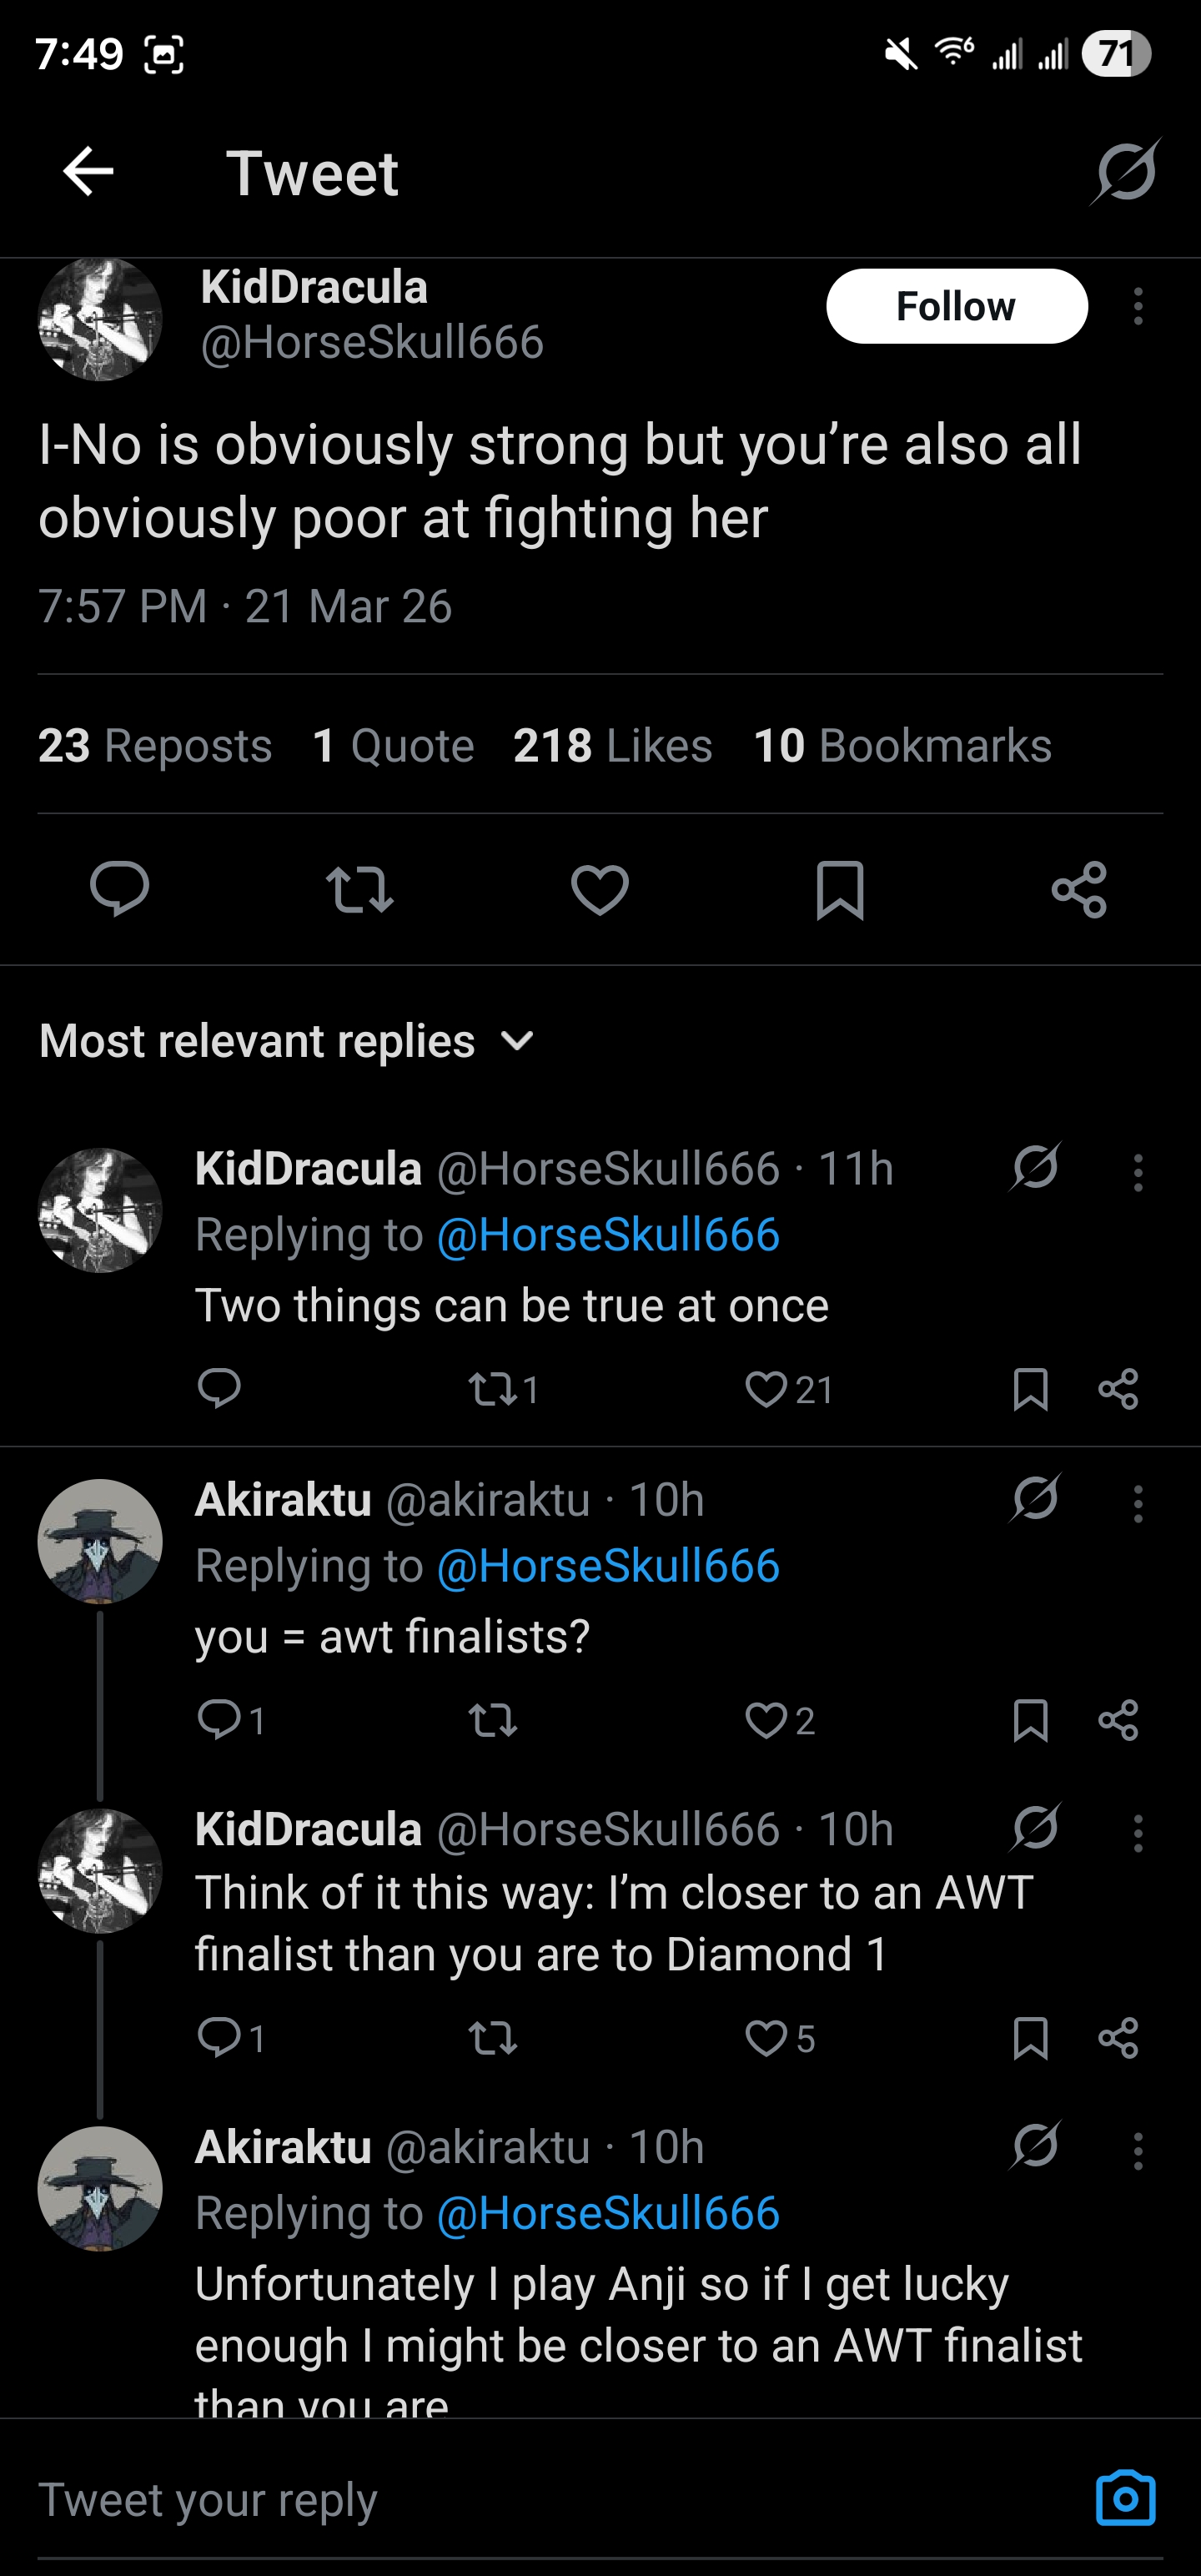This screenshot has width=1201, height=2576.
Task: Open camera in reply box
Action: click(x=1125, y=2498)
